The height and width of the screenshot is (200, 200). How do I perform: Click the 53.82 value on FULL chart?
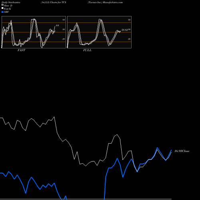click(x=125, y=30)
